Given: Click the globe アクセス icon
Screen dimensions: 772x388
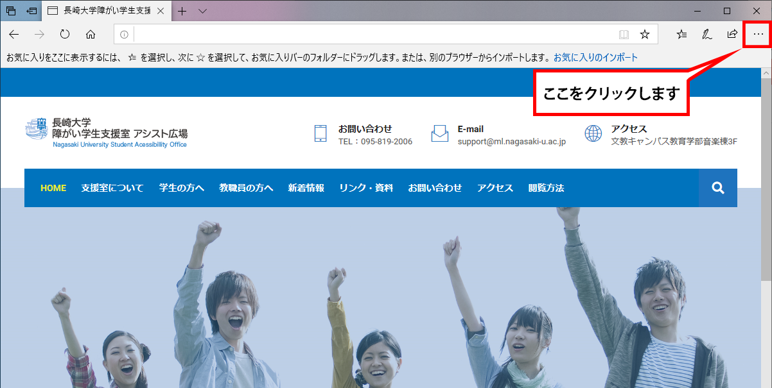Looking at the screenshot, I should coord(593,133).
